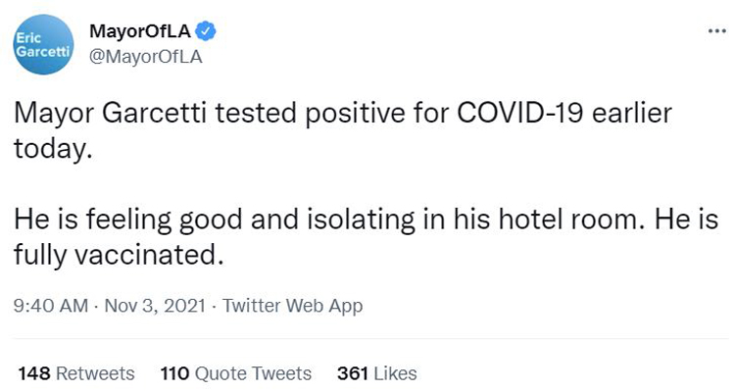Select the Nov 3, 2021 date
The width and height of the screenshot is (735, 391).
[155, 306]
